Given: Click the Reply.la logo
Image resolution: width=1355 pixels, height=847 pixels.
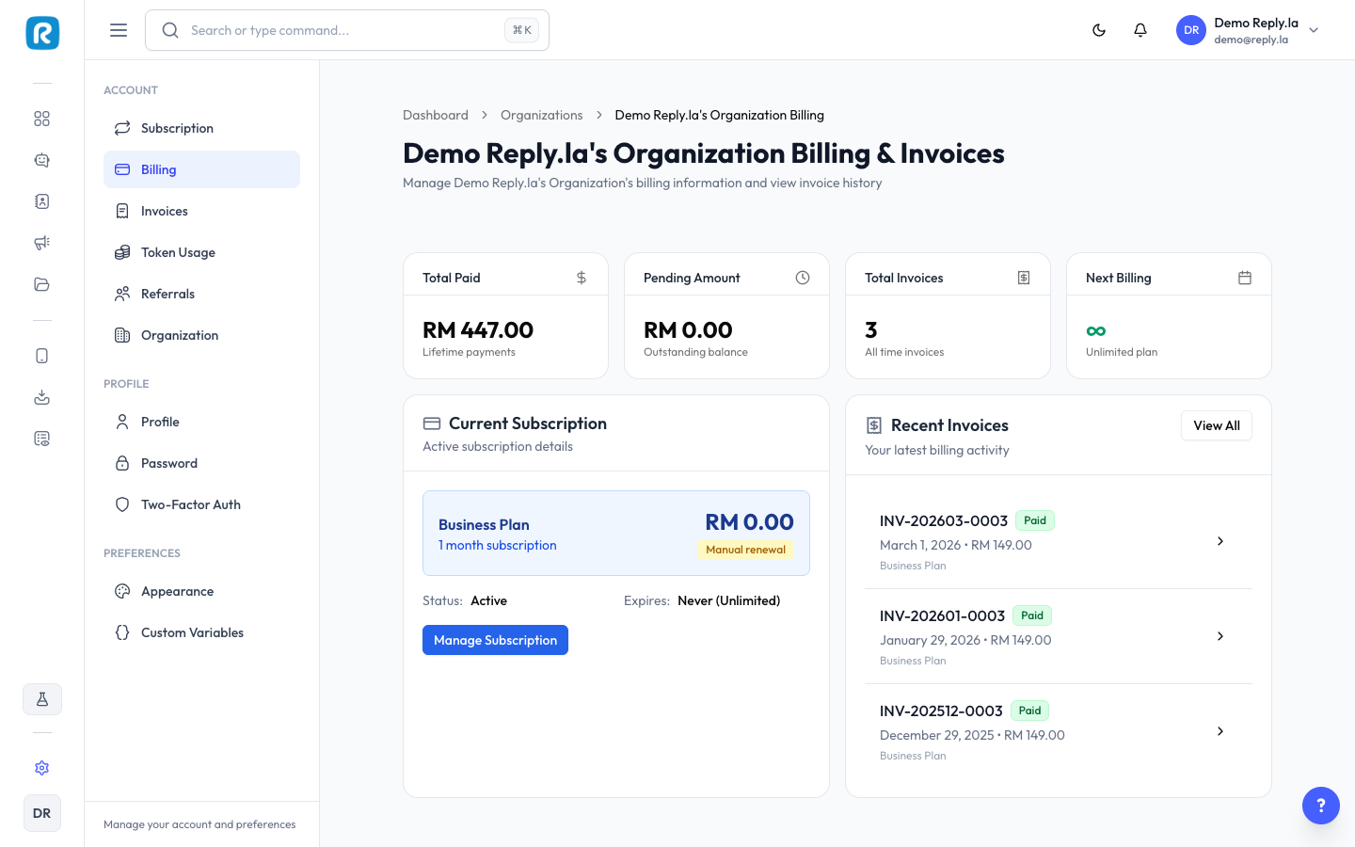Looking at the screenshot, I should [x=42, y=33].
